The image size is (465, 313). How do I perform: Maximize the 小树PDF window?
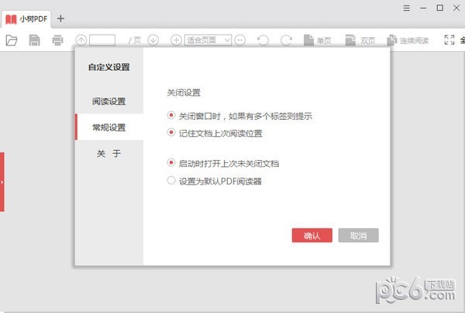(x=440, y=8)
